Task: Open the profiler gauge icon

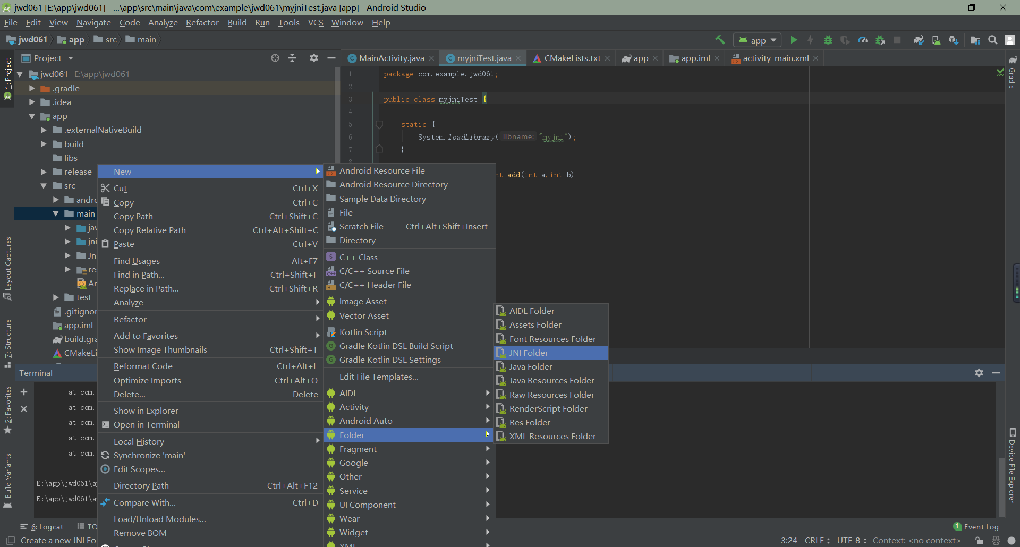Action: coord(863,40)
